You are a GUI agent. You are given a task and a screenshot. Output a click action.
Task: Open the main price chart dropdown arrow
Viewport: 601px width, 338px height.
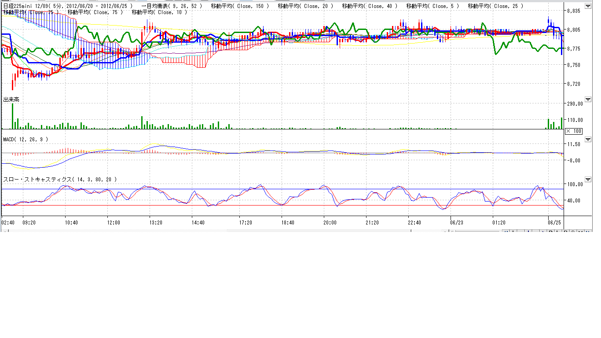point(588,6)
